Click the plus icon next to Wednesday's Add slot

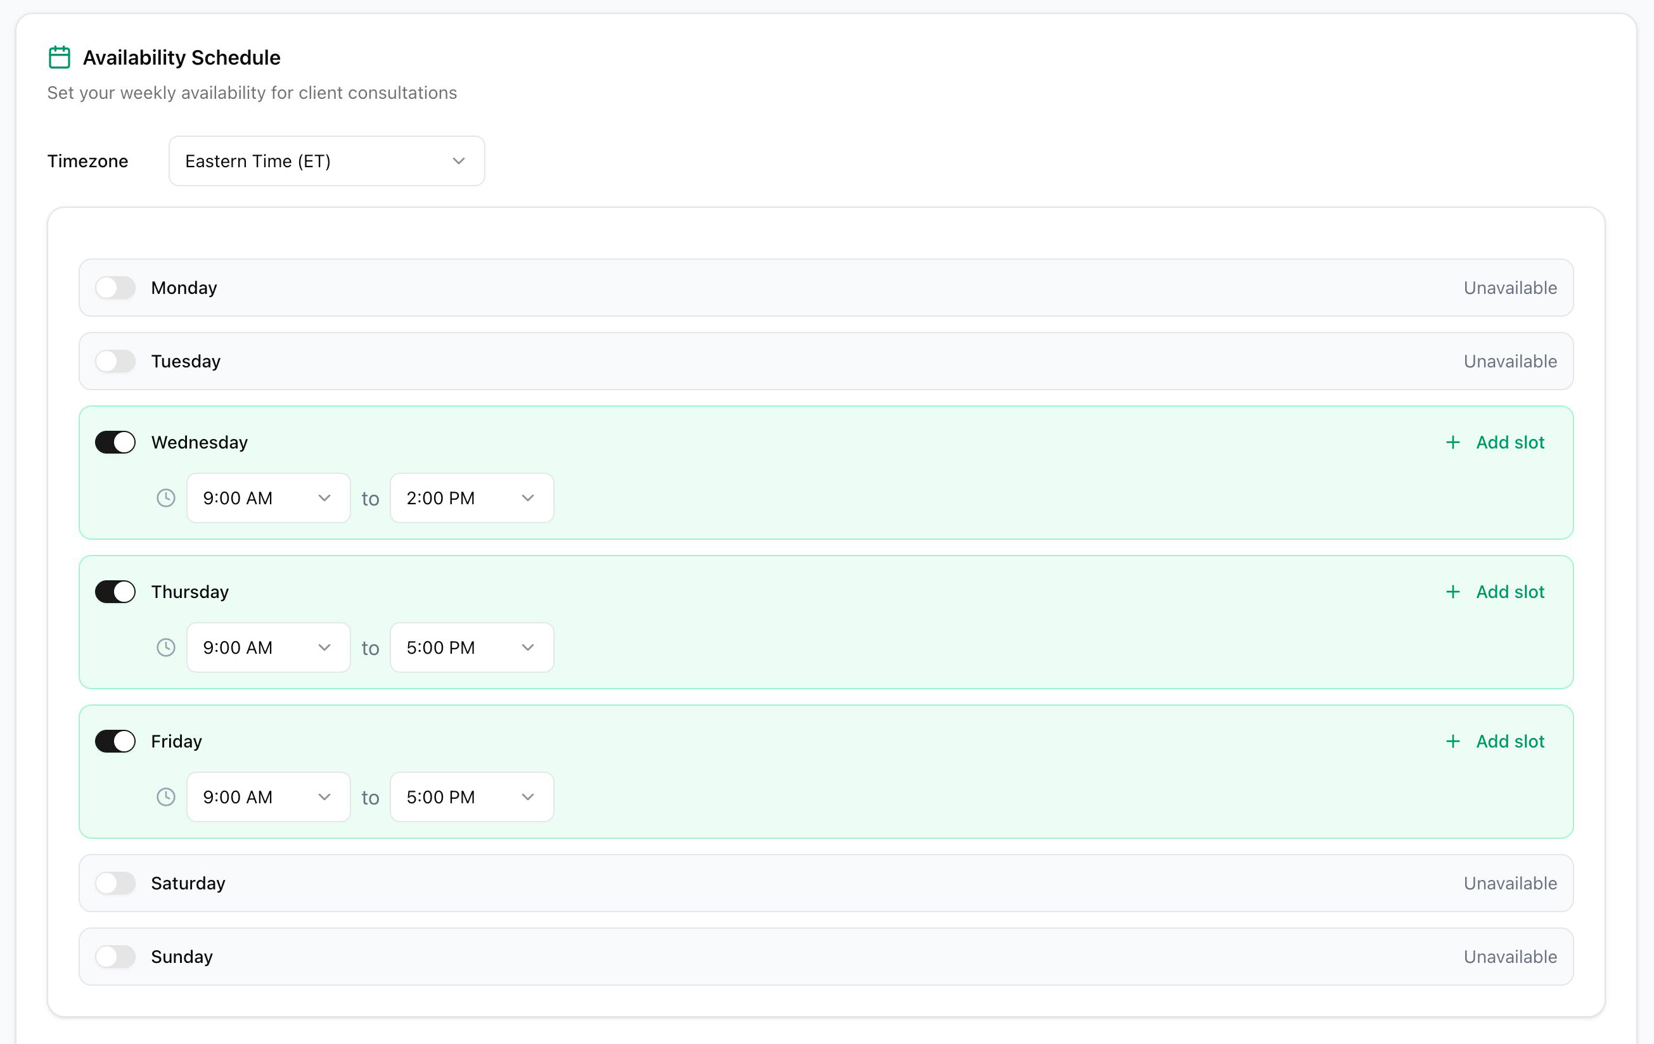point(1452,442)
